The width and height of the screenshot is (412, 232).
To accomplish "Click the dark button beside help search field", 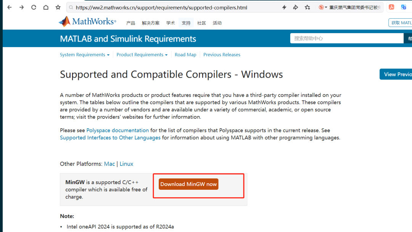I will (x=408, y=38).
